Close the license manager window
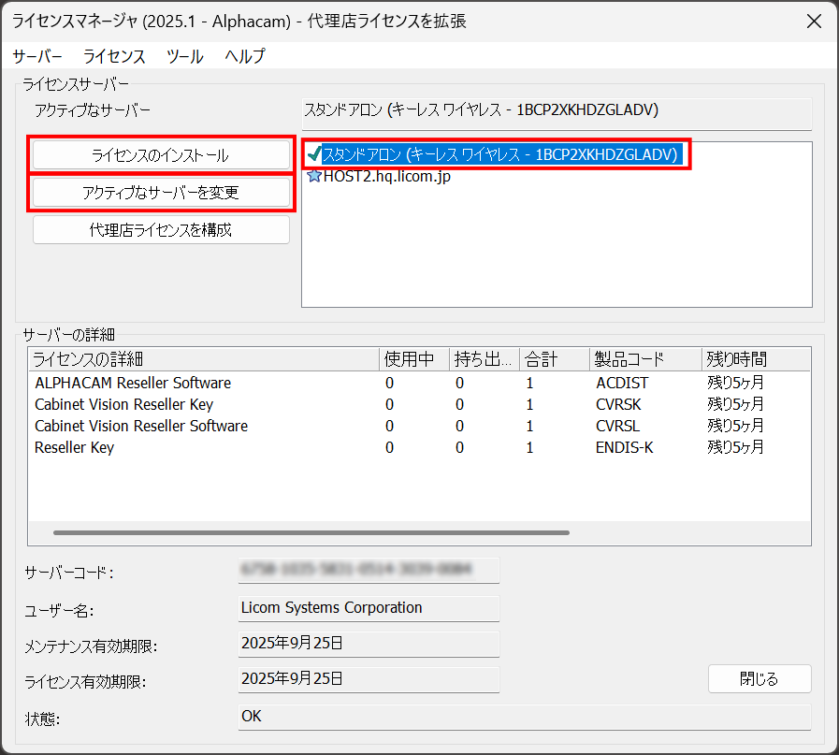The width and height of the screenshot is (839, 755). click(814, 22)
